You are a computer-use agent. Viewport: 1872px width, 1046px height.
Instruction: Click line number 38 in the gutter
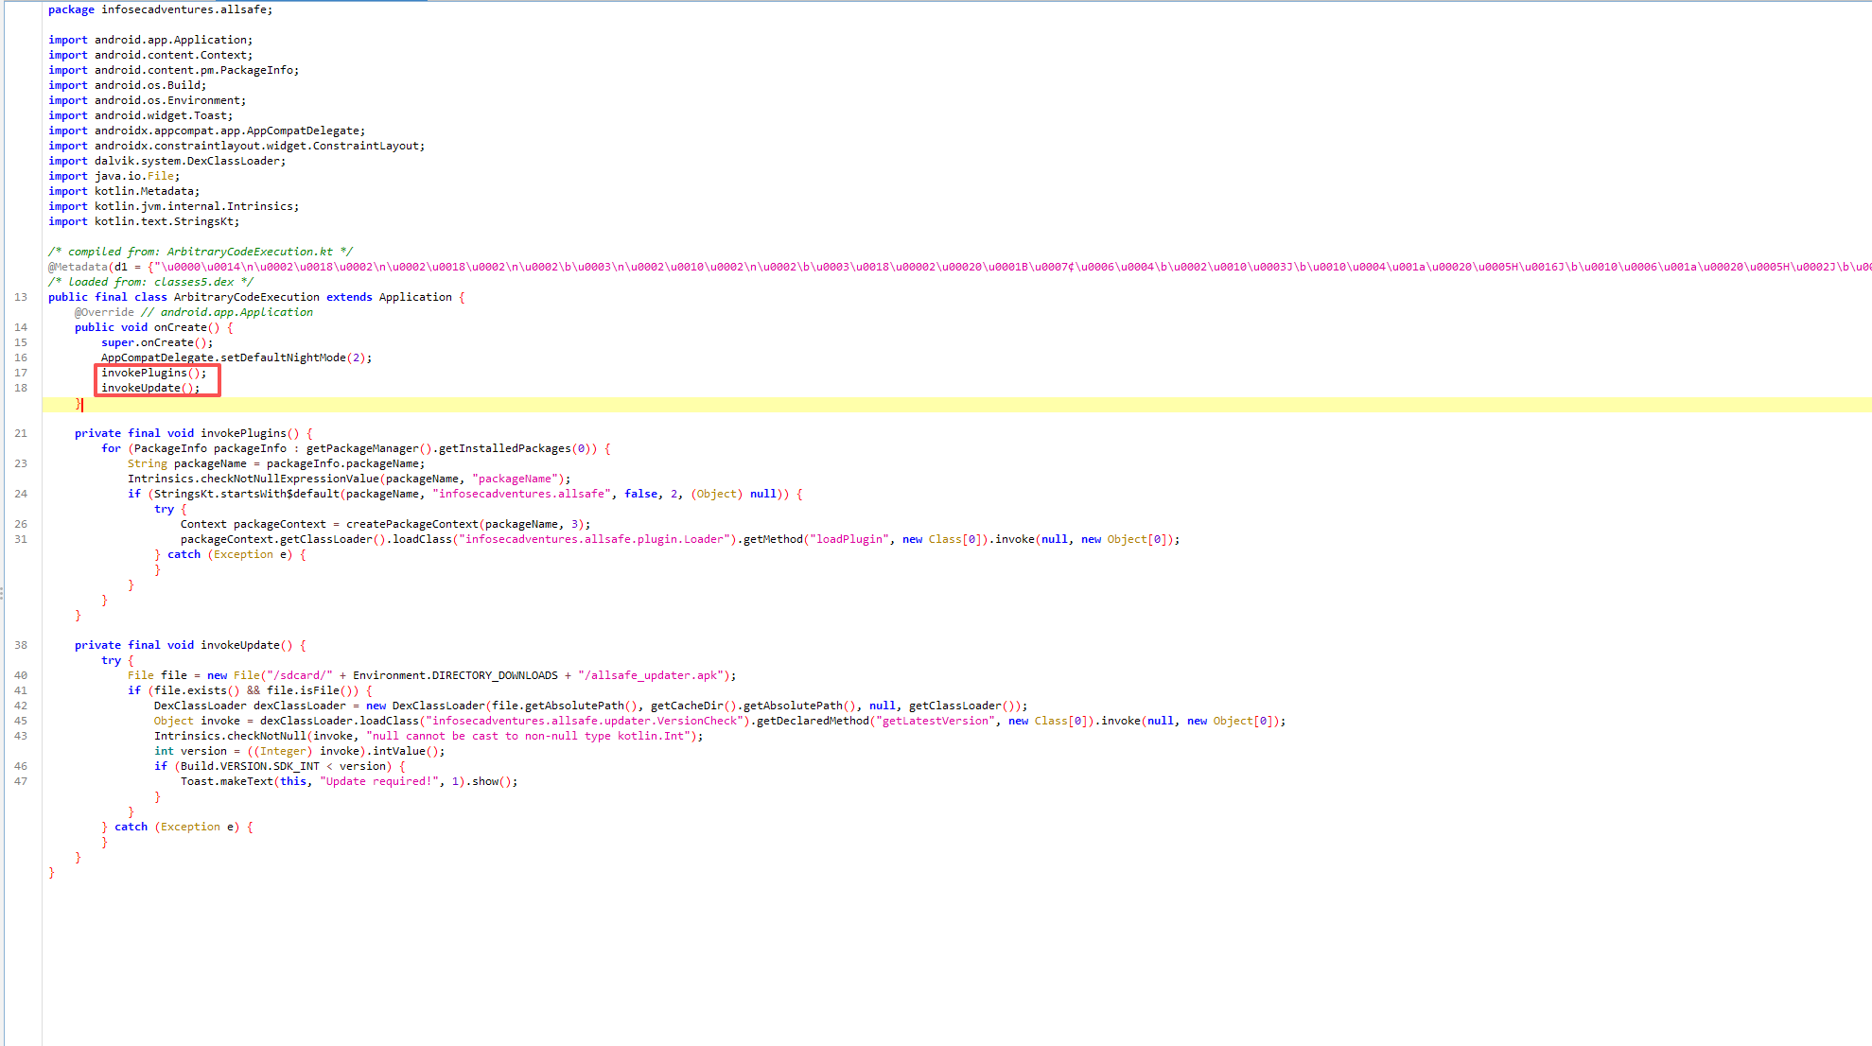point(21,645)
